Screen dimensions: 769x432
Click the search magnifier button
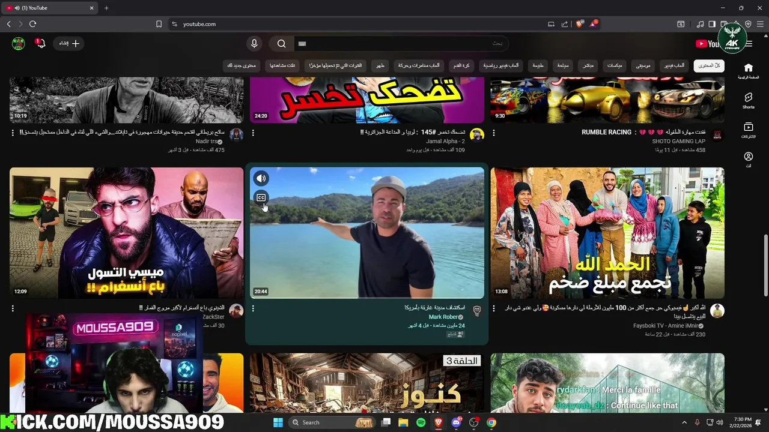point(281,43)
